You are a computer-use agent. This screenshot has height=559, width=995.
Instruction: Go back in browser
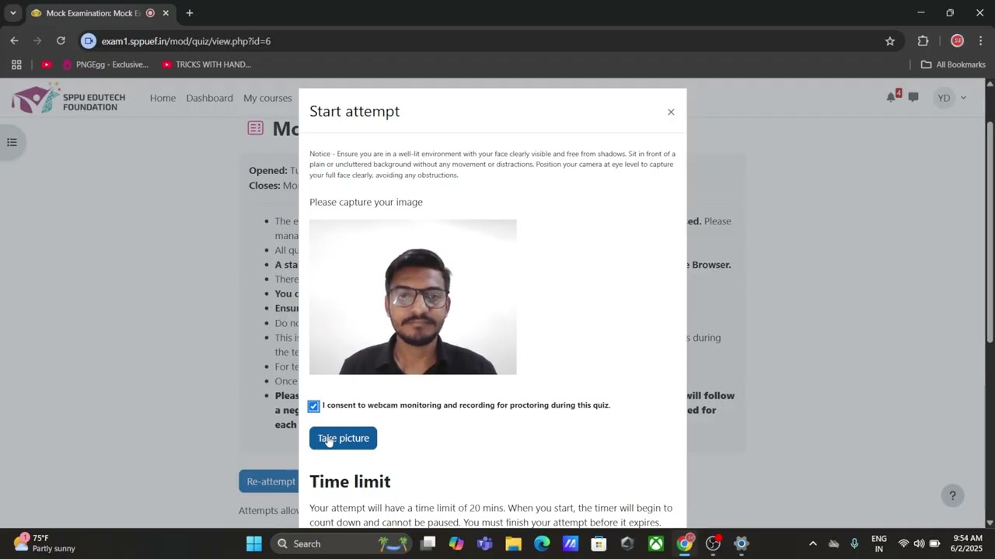pyautogui.click(x=14, y=41)
